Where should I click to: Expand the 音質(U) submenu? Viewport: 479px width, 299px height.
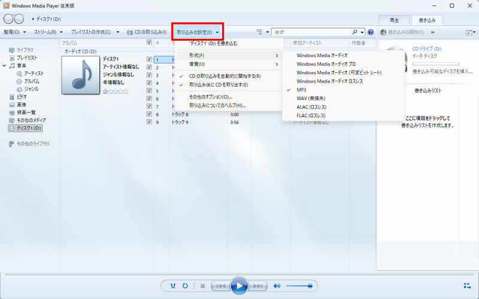pyautogui.click(x=229, y=64)
